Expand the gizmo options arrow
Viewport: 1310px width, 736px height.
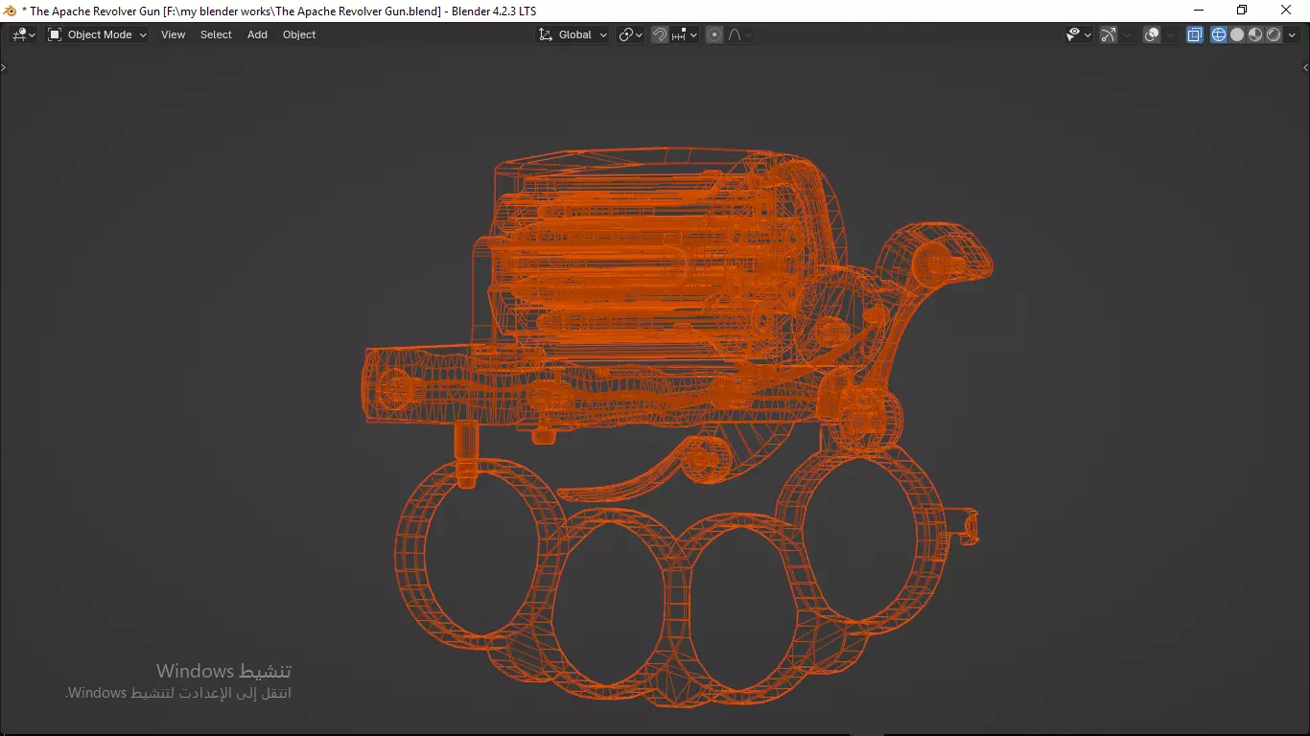coord(1127,34)
